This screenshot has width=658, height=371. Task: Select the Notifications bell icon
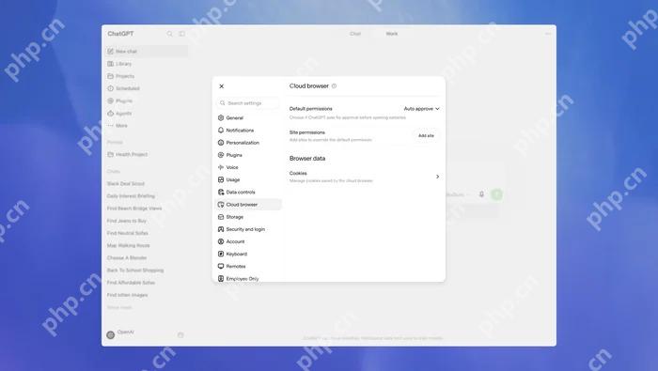click(221, 131)
